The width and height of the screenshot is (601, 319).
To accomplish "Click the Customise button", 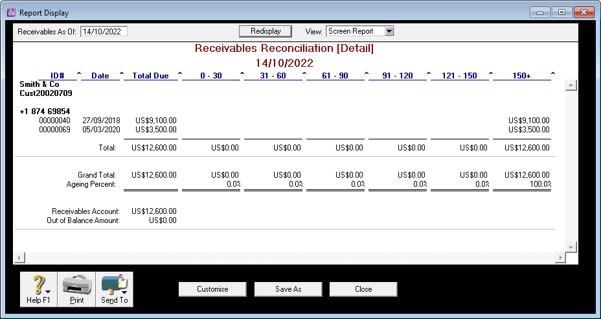I will pyautogui.click(x=212, y=289).
